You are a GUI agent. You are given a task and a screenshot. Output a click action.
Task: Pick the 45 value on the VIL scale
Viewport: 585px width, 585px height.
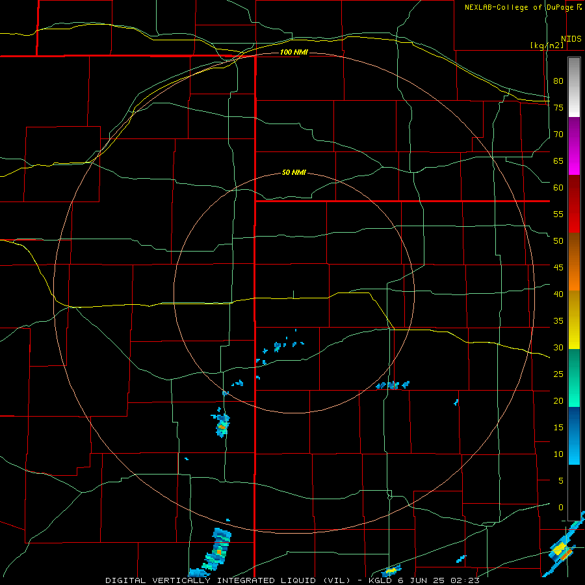click(558, 268)
